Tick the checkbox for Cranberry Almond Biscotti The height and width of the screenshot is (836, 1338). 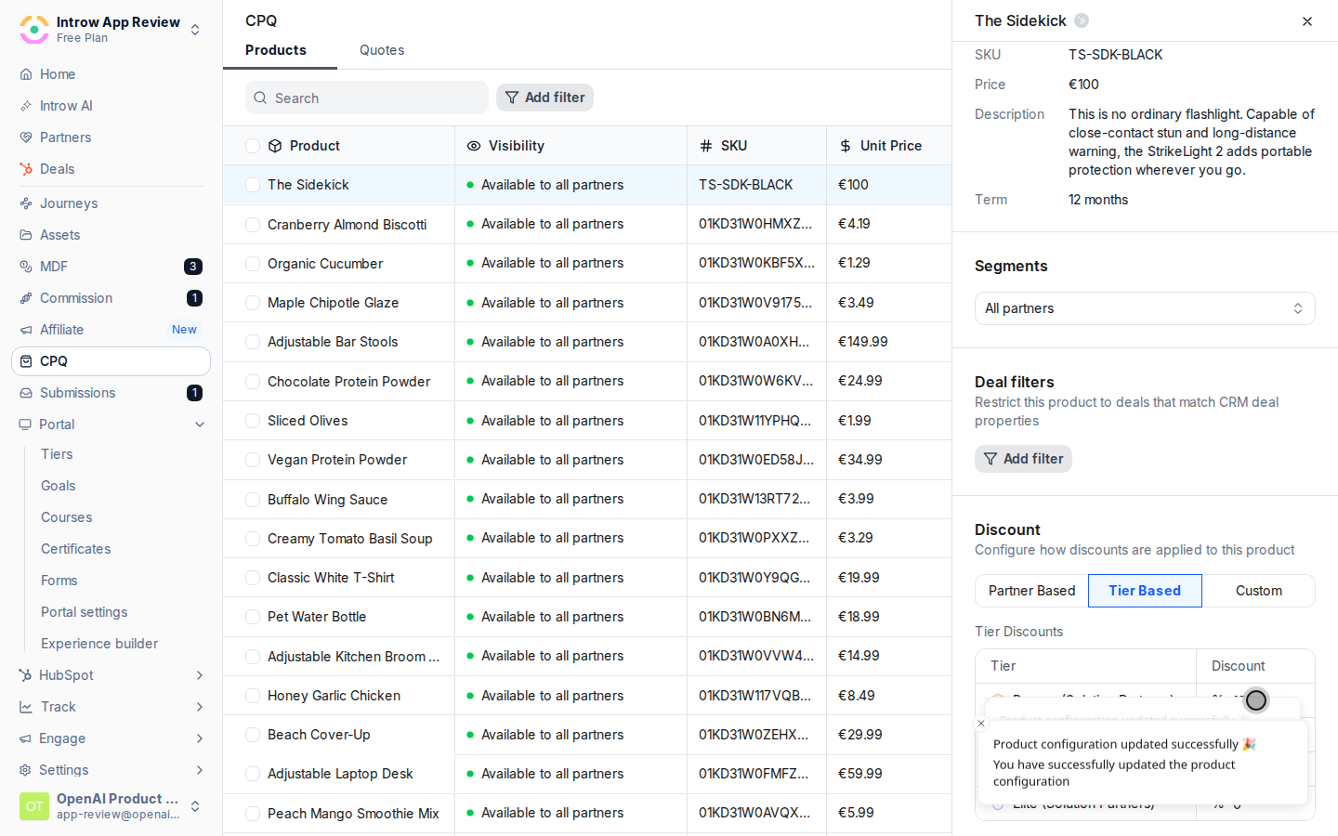(x=253, y=225)
